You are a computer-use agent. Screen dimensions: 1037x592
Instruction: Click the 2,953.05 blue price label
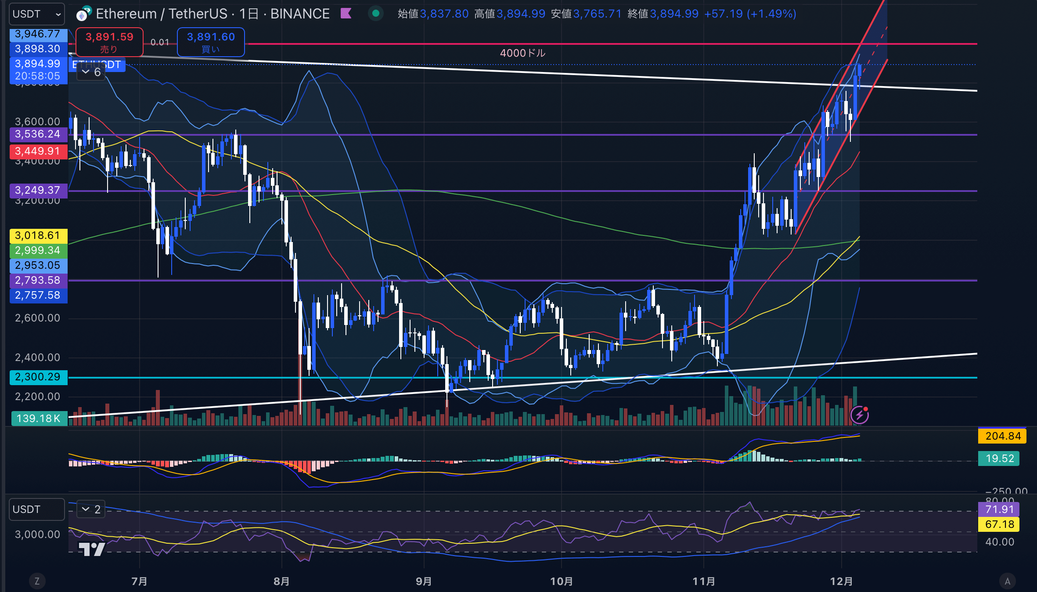pos(38,266)
